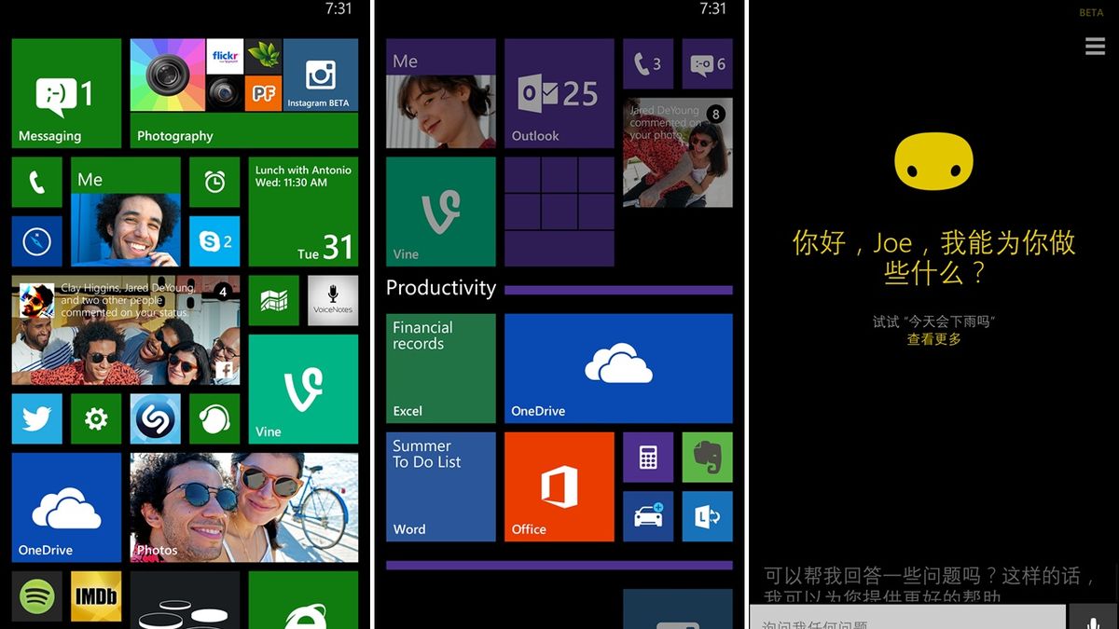Launch the blue compass tile
The image size is (1119, 629).
coord(37,241)
